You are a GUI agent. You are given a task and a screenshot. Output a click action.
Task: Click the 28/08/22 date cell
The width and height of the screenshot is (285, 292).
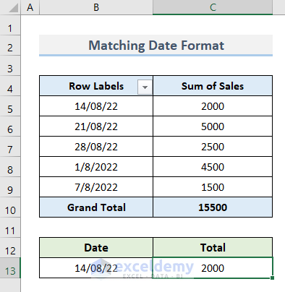point(96,147)
